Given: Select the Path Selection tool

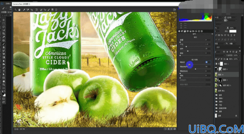Looking at the screenshot, I should [x=4, y=74].
